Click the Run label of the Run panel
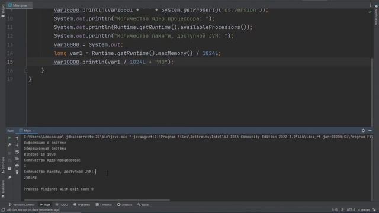 click(11, 130)
